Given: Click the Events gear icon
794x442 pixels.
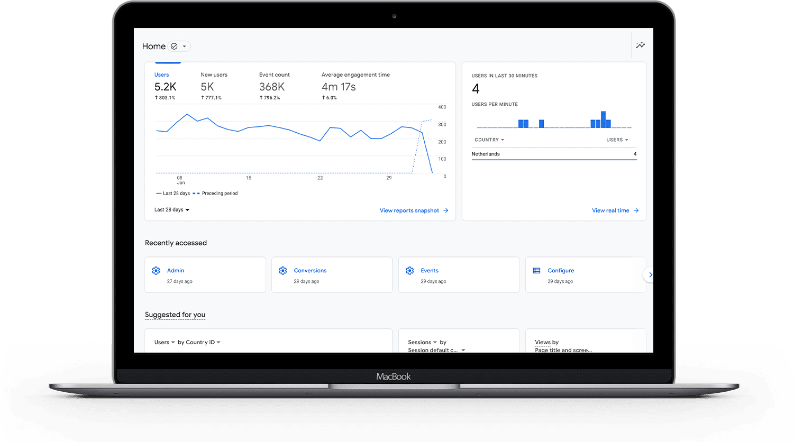Looking at the screenshot, I should click(410, 271).
